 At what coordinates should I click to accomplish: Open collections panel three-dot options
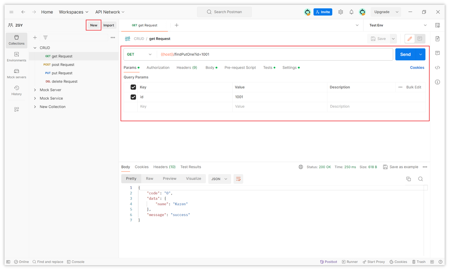pyautogui.click(x=113, y=38)
